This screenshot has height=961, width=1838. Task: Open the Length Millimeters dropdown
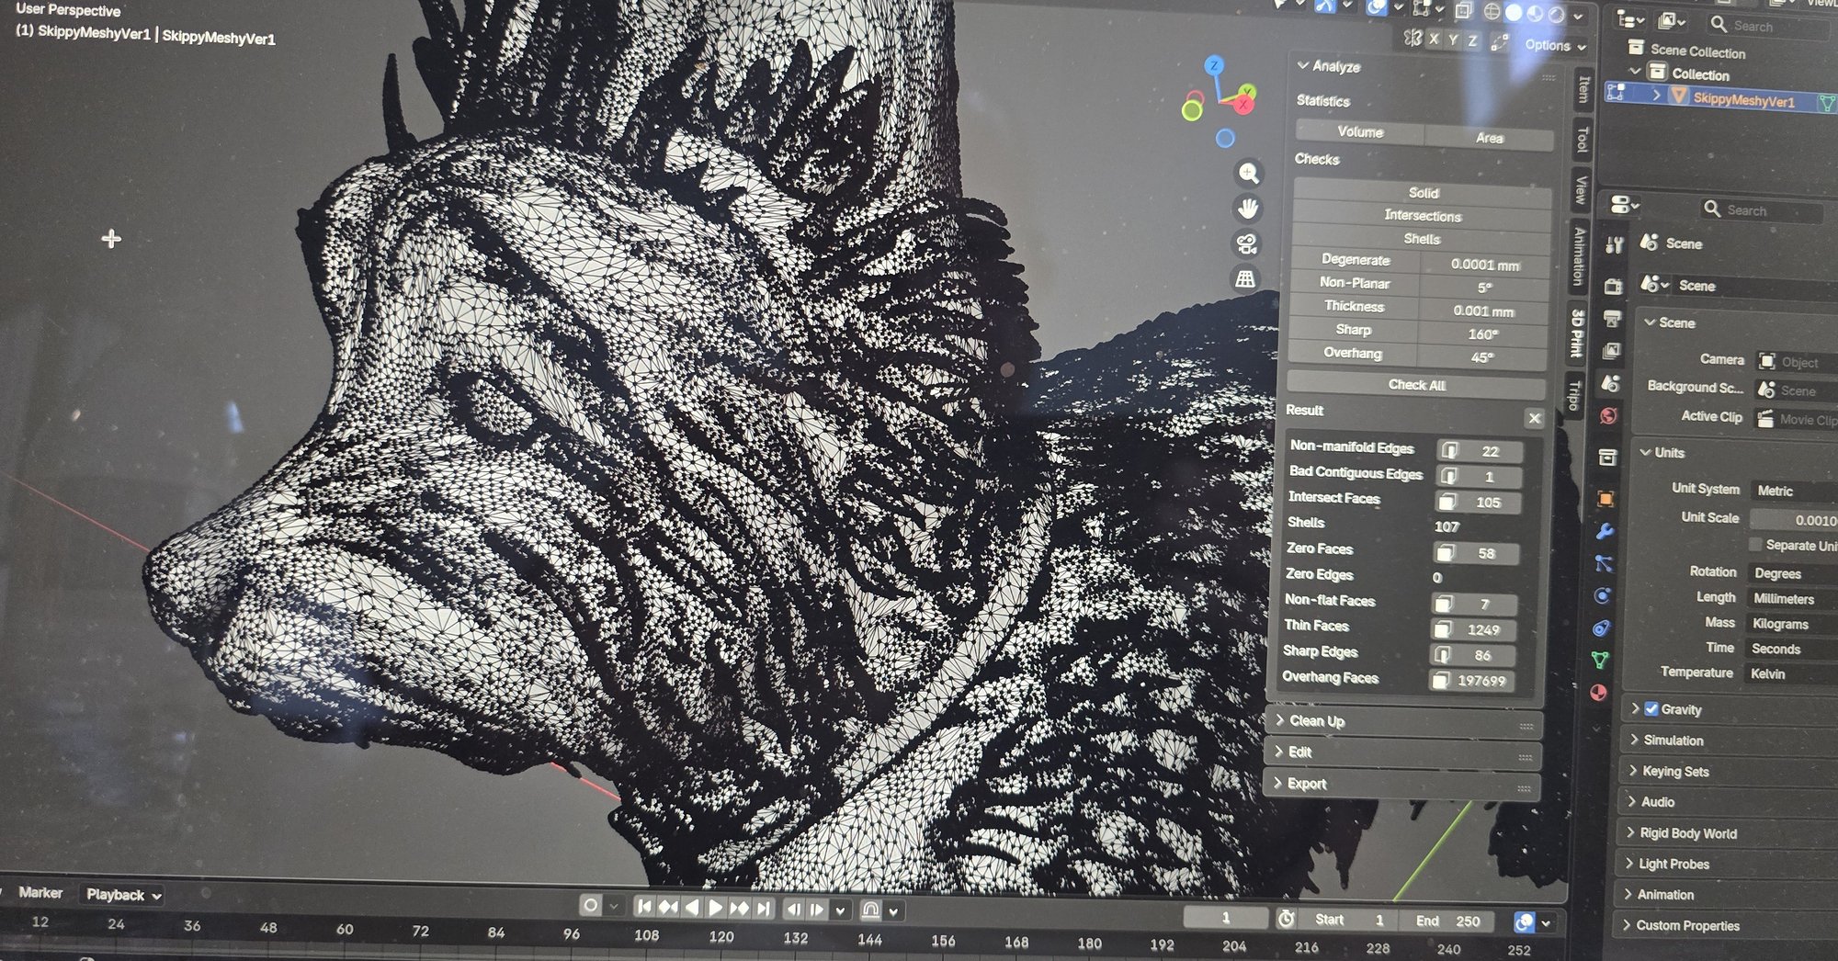tap(1791, 599)
